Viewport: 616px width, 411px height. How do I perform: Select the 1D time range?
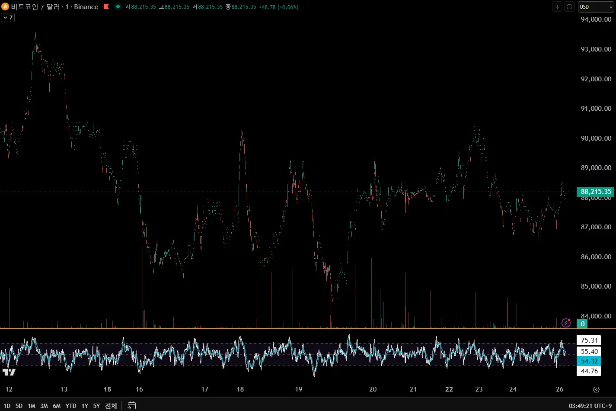7,406
